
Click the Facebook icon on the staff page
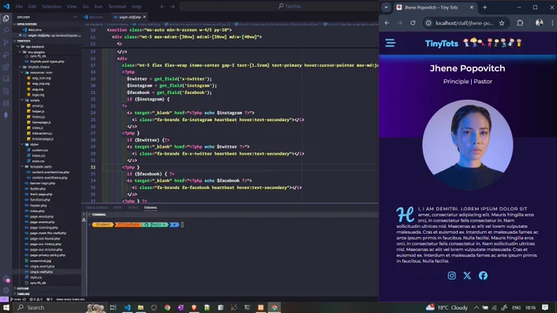tap(482, 275)
